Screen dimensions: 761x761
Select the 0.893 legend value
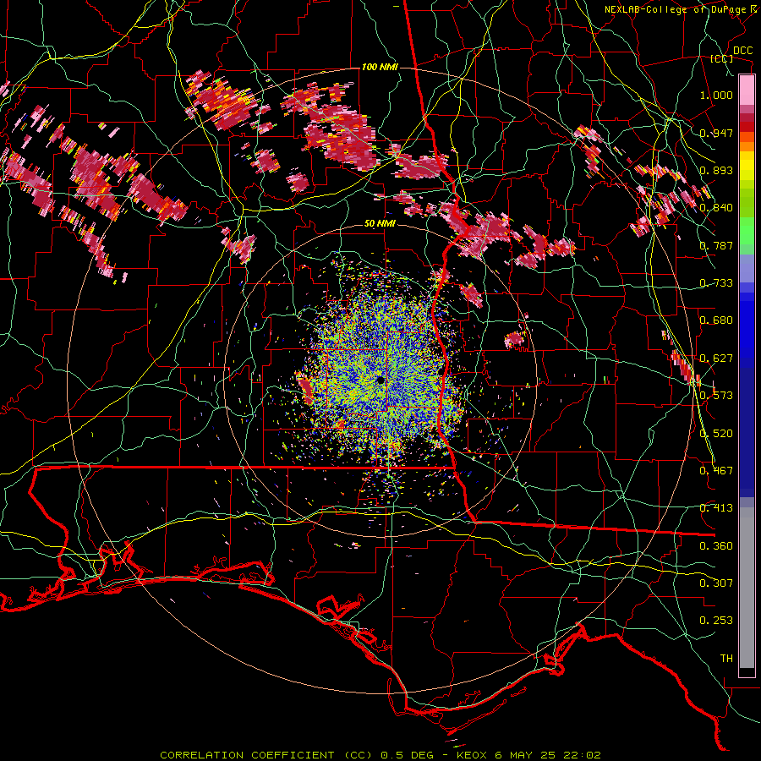716,170
